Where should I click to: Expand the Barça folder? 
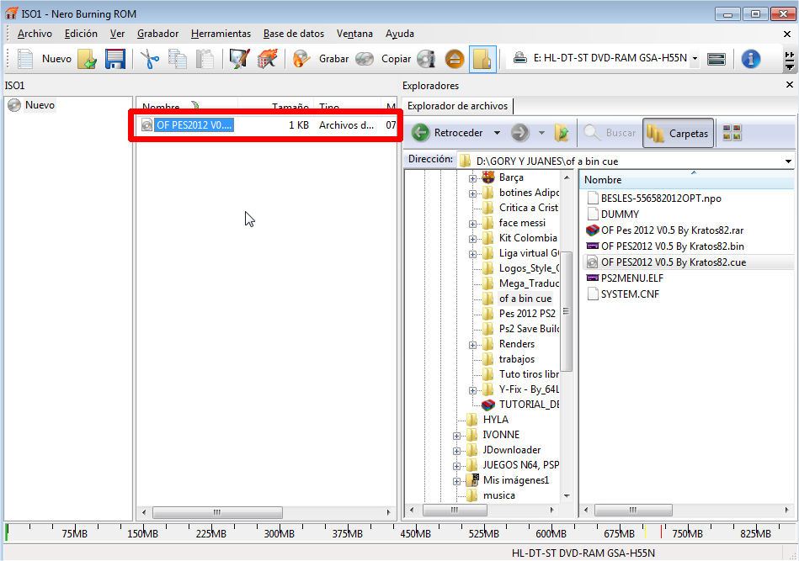click(472, 178)
